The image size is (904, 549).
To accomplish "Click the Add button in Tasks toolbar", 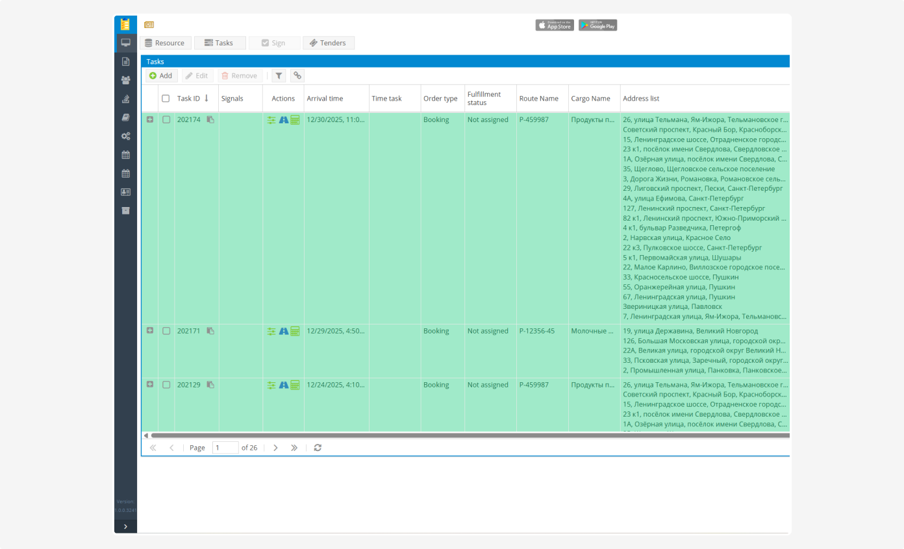I will (160, 76).
